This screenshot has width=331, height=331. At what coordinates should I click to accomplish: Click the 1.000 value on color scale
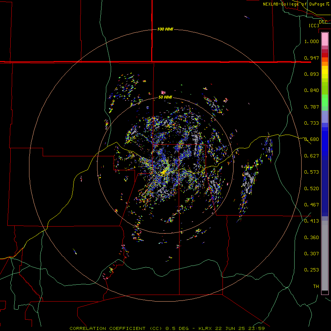[312, 41]
